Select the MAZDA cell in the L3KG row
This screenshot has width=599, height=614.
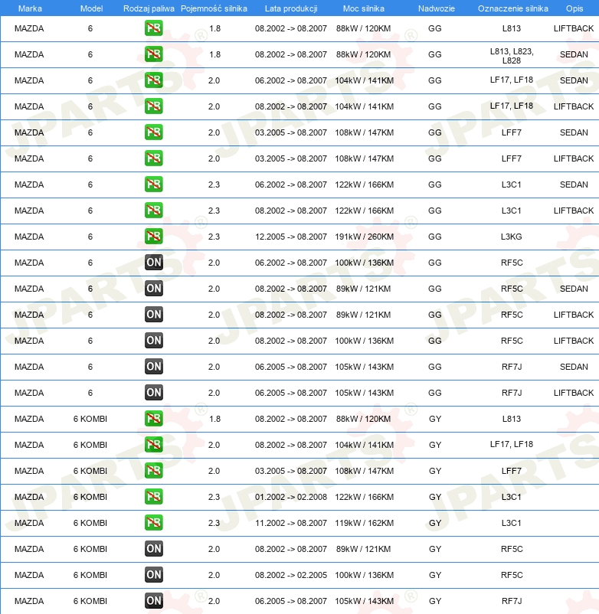tap(29, 237)
